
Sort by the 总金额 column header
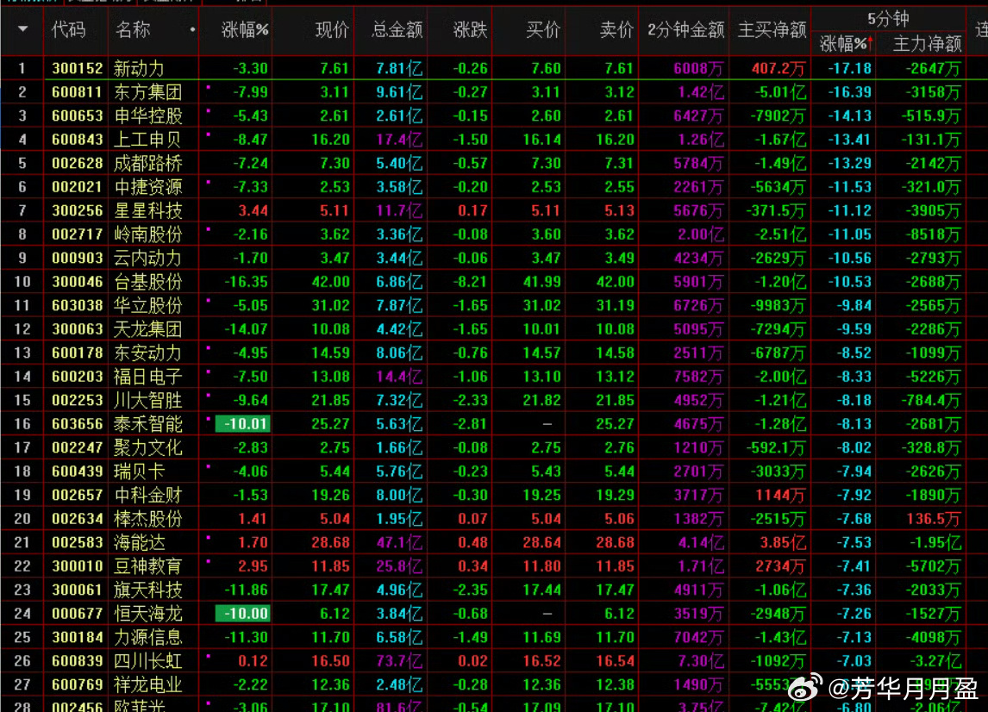pos(397,30)
